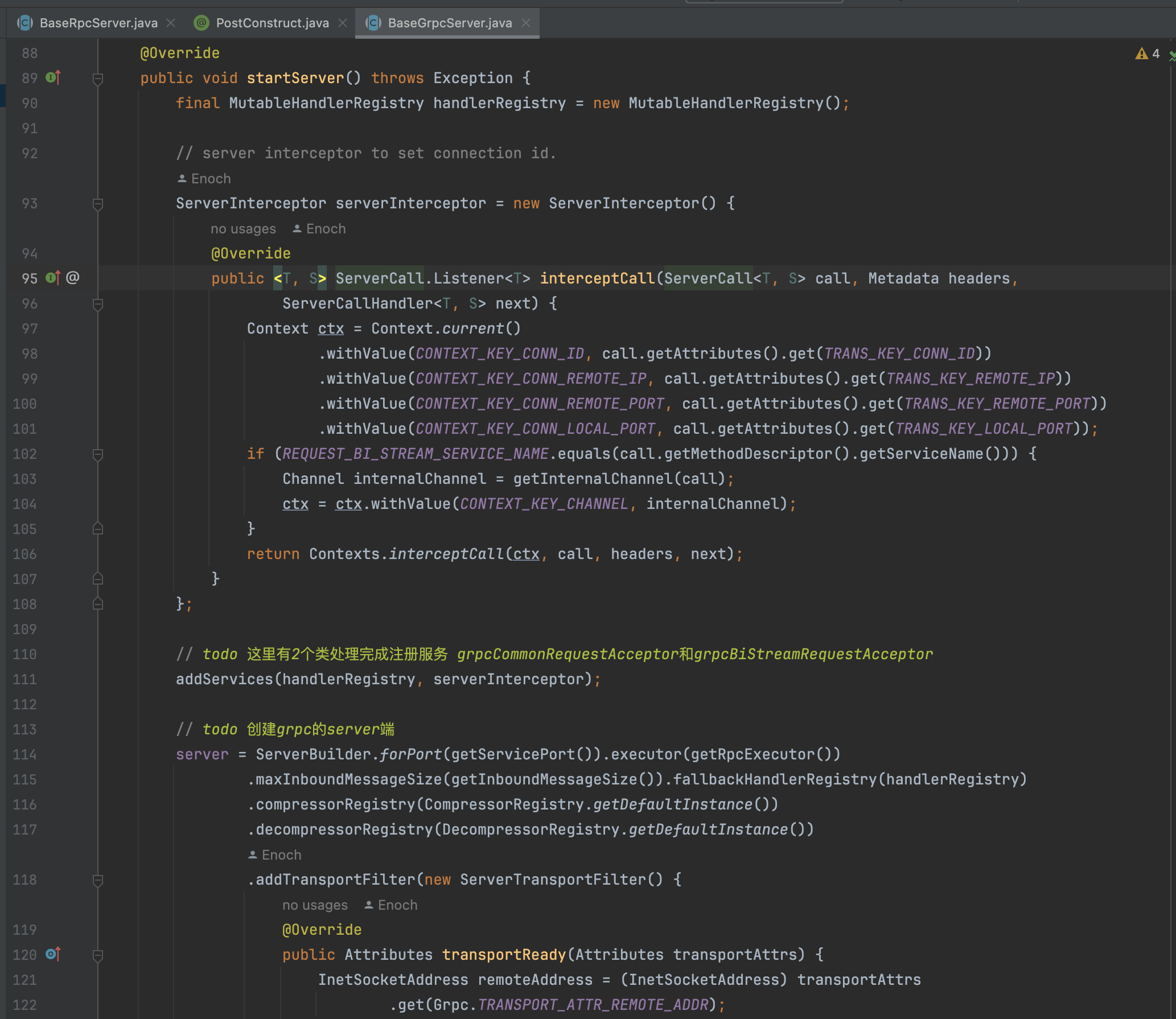Click compressorRegistry call on line 116
The image size is (1176, 1019).
pos(335,804)
